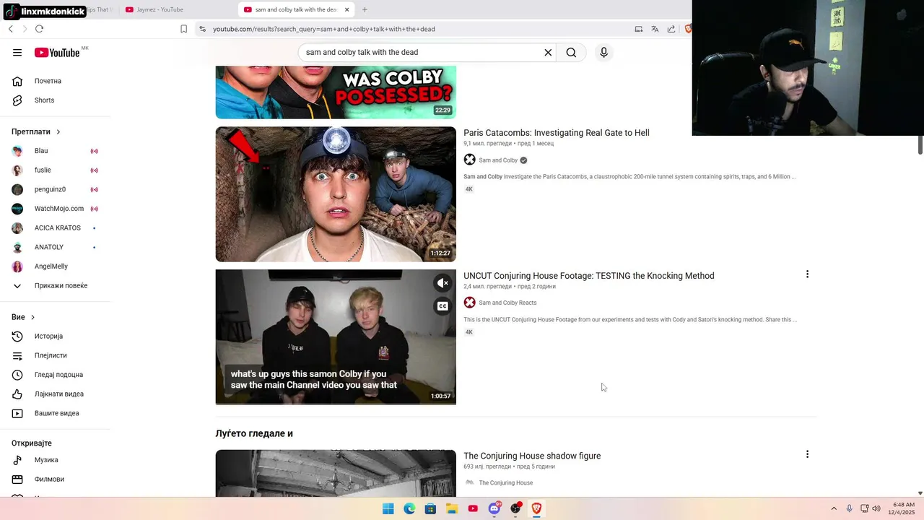Open Вашите видеа in the sidebar

tap(56, 413)
